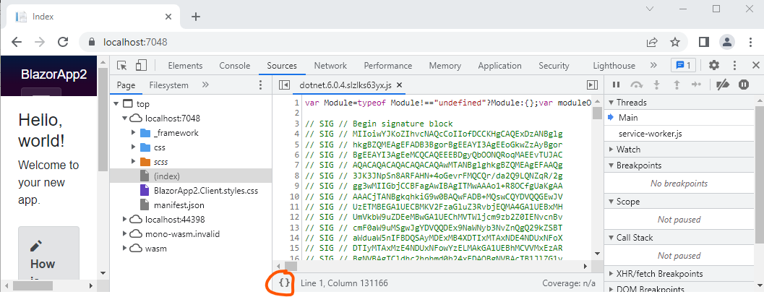This screenshot has width=764, height=297.
Task: Bookmark this page with the star
Action: (675, 43)
